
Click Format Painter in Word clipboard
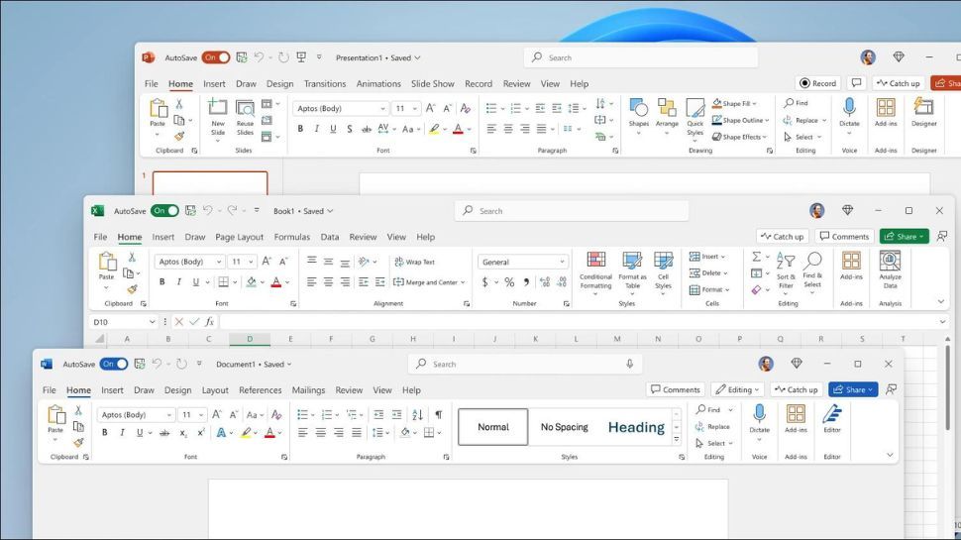[x=78, y=442]
